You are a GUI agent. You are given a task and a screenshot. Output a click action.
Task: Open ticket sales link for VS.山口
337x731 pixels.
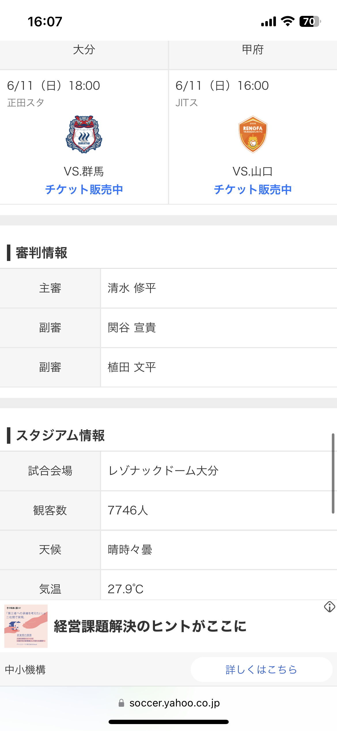(x=253, y=189)
